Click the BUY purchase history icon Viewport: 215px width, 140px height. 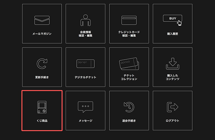tap(173, 20)
